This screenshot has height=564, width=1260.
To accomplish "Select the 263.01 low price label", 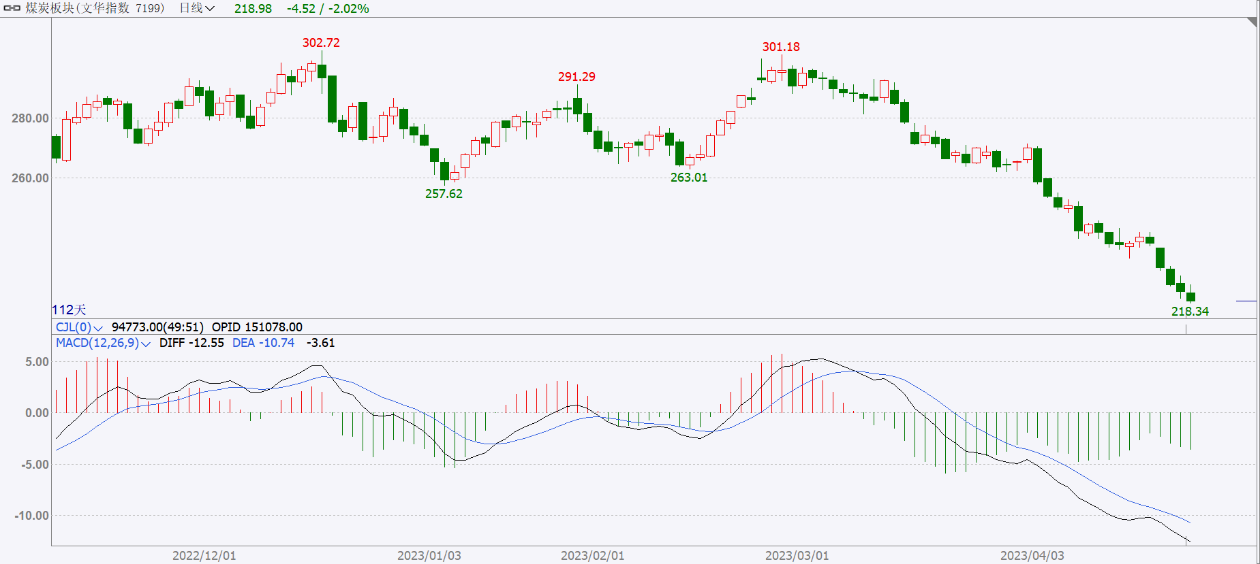I will (689, 178).
